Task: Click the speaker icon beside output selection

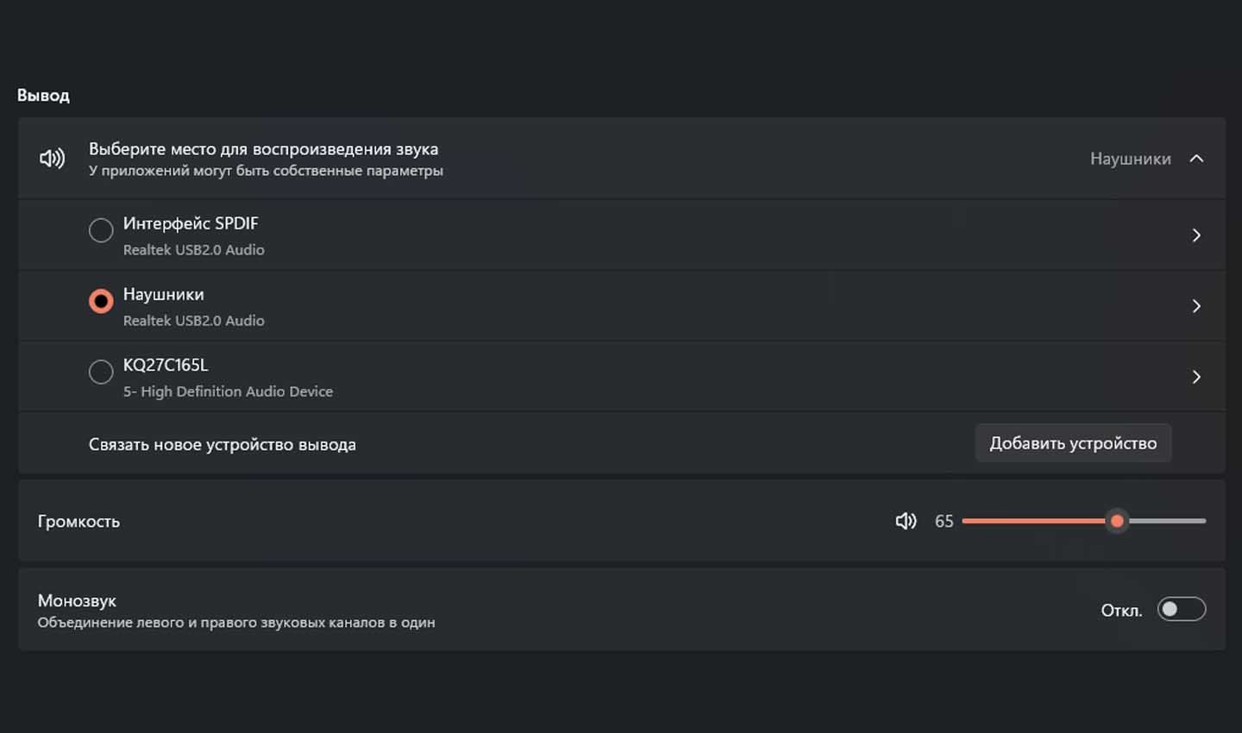Action: tap(52, 158)
